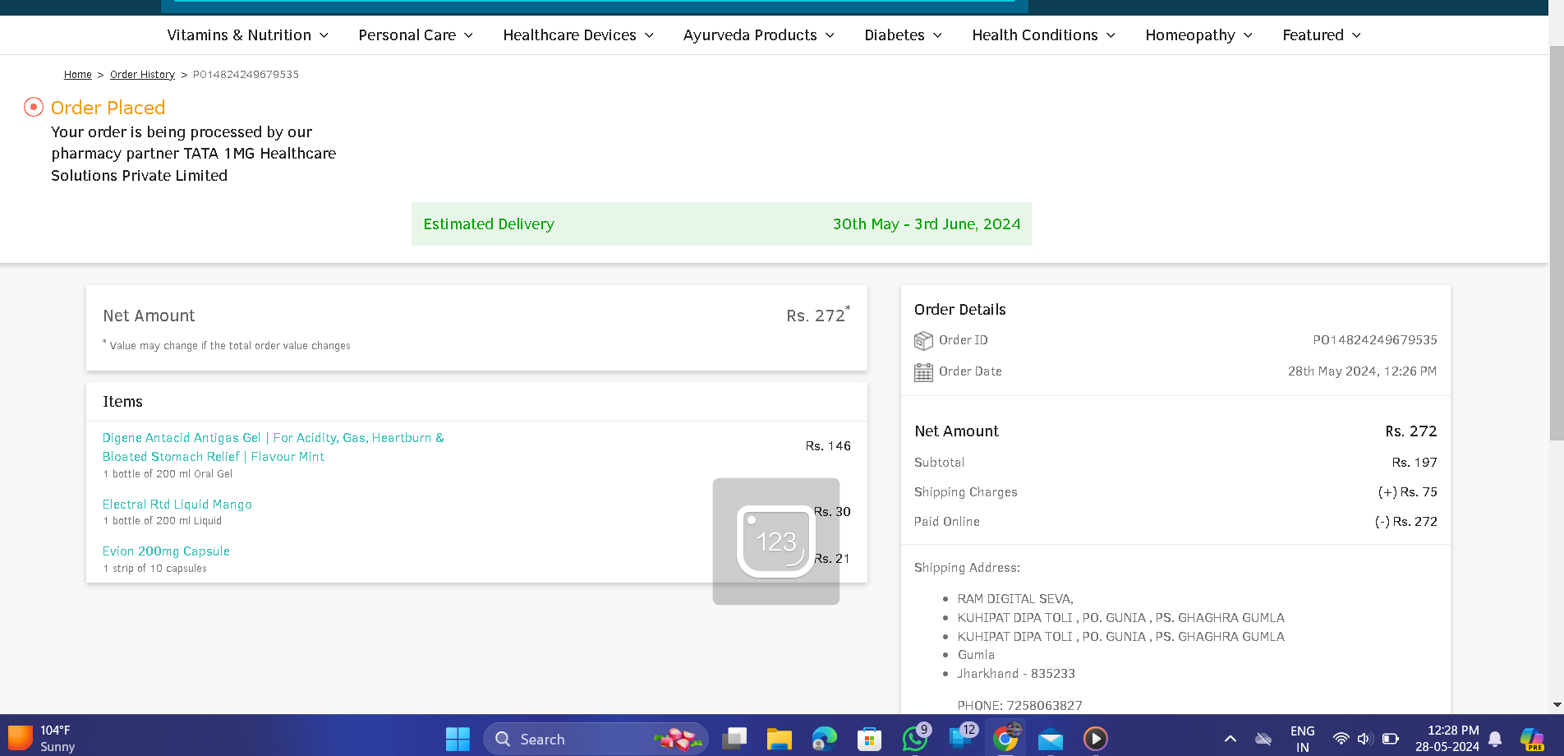The width and height of the screenshot is (1564, 756).
Task: Go to Home breadcrumb link
Action: click(x=78, y=75)
